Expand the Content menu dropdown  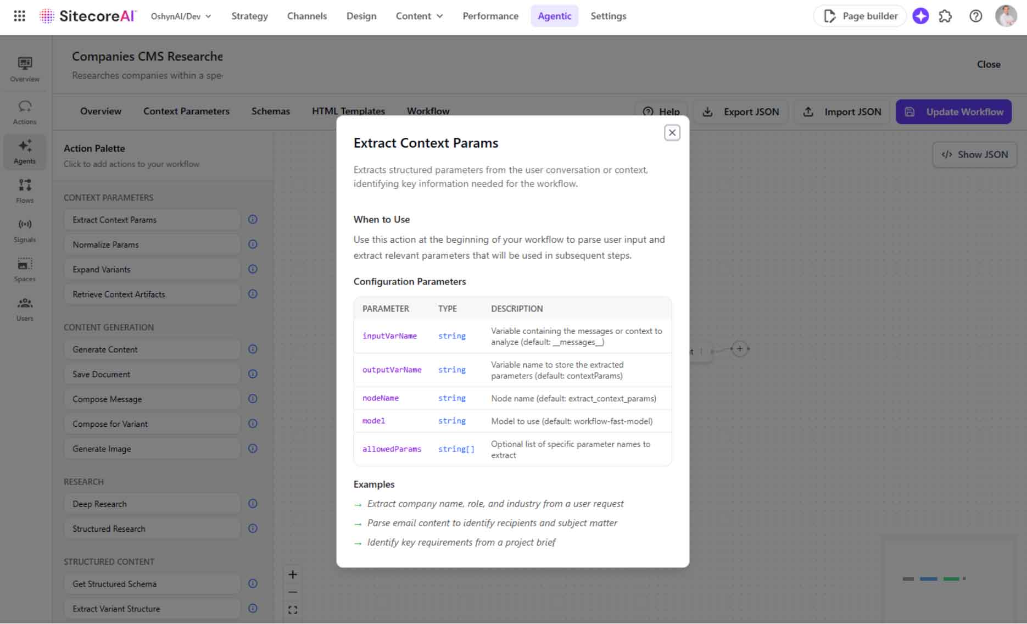pos(419,16)
